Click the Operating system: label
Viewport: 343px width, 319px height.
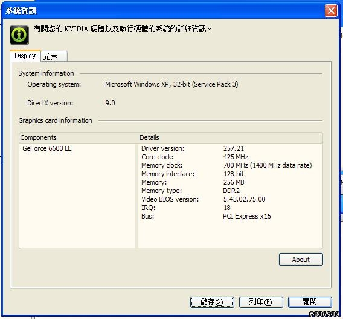pos(54,84)
